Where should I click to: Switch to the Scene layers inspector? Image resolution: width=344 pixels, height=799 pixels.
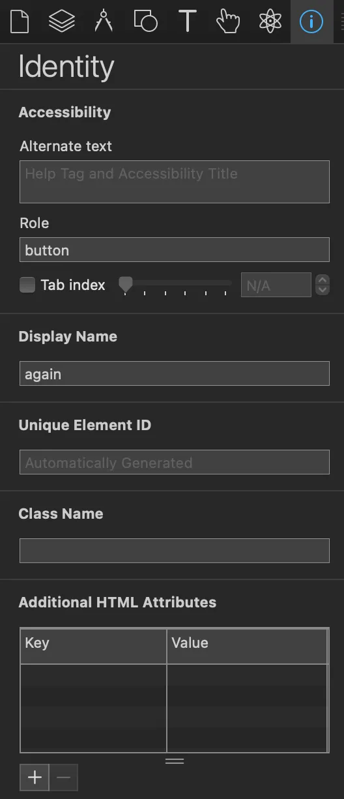coord(61,22)
